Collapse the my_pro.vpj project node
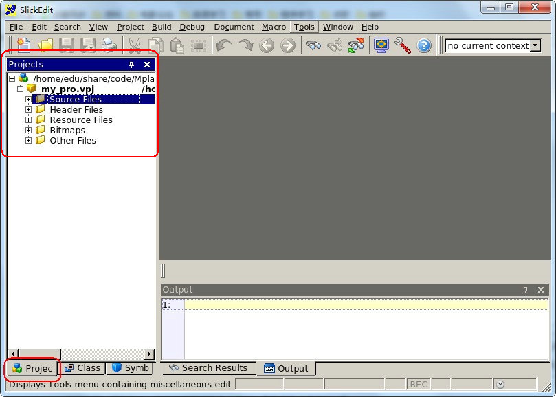The image size is (556, 397). coord(20,89)
